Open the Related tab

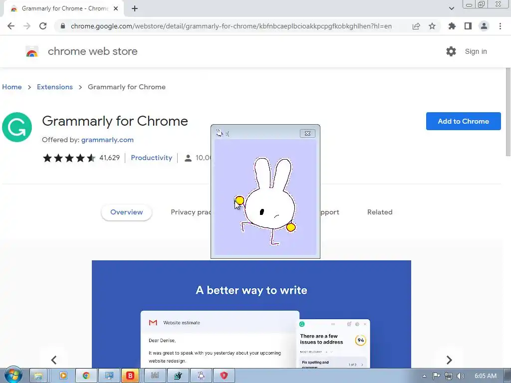pos(380,212)
